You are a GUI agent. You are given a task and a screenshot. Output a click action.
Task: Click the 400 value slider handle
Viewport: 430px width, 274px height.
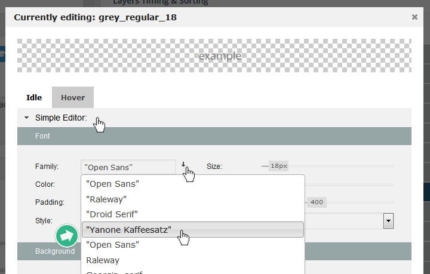317,202
